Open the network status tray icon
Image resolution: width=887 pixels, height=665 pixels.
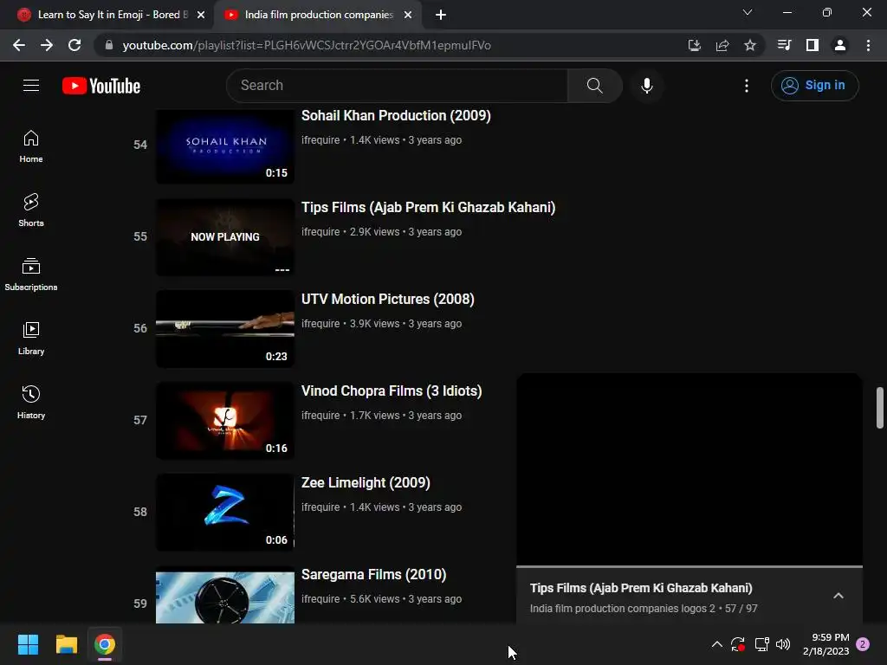click(761, 644)
